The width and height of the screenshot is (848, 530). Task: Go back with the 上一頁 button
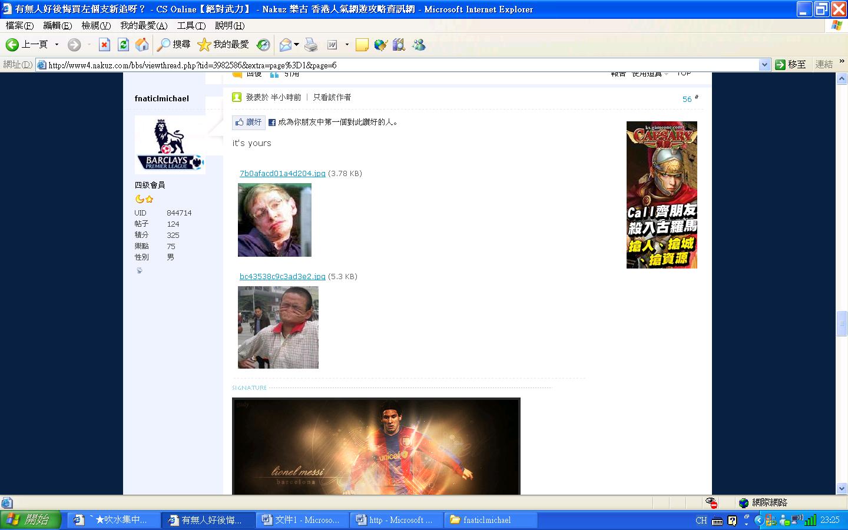(26, 45)
